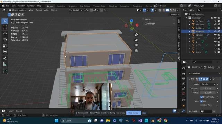Select the Measure tool

[x=5, y=64]
